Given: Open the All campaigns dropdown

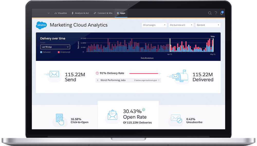Looking at the screenshot, I should tap(154, 25).
